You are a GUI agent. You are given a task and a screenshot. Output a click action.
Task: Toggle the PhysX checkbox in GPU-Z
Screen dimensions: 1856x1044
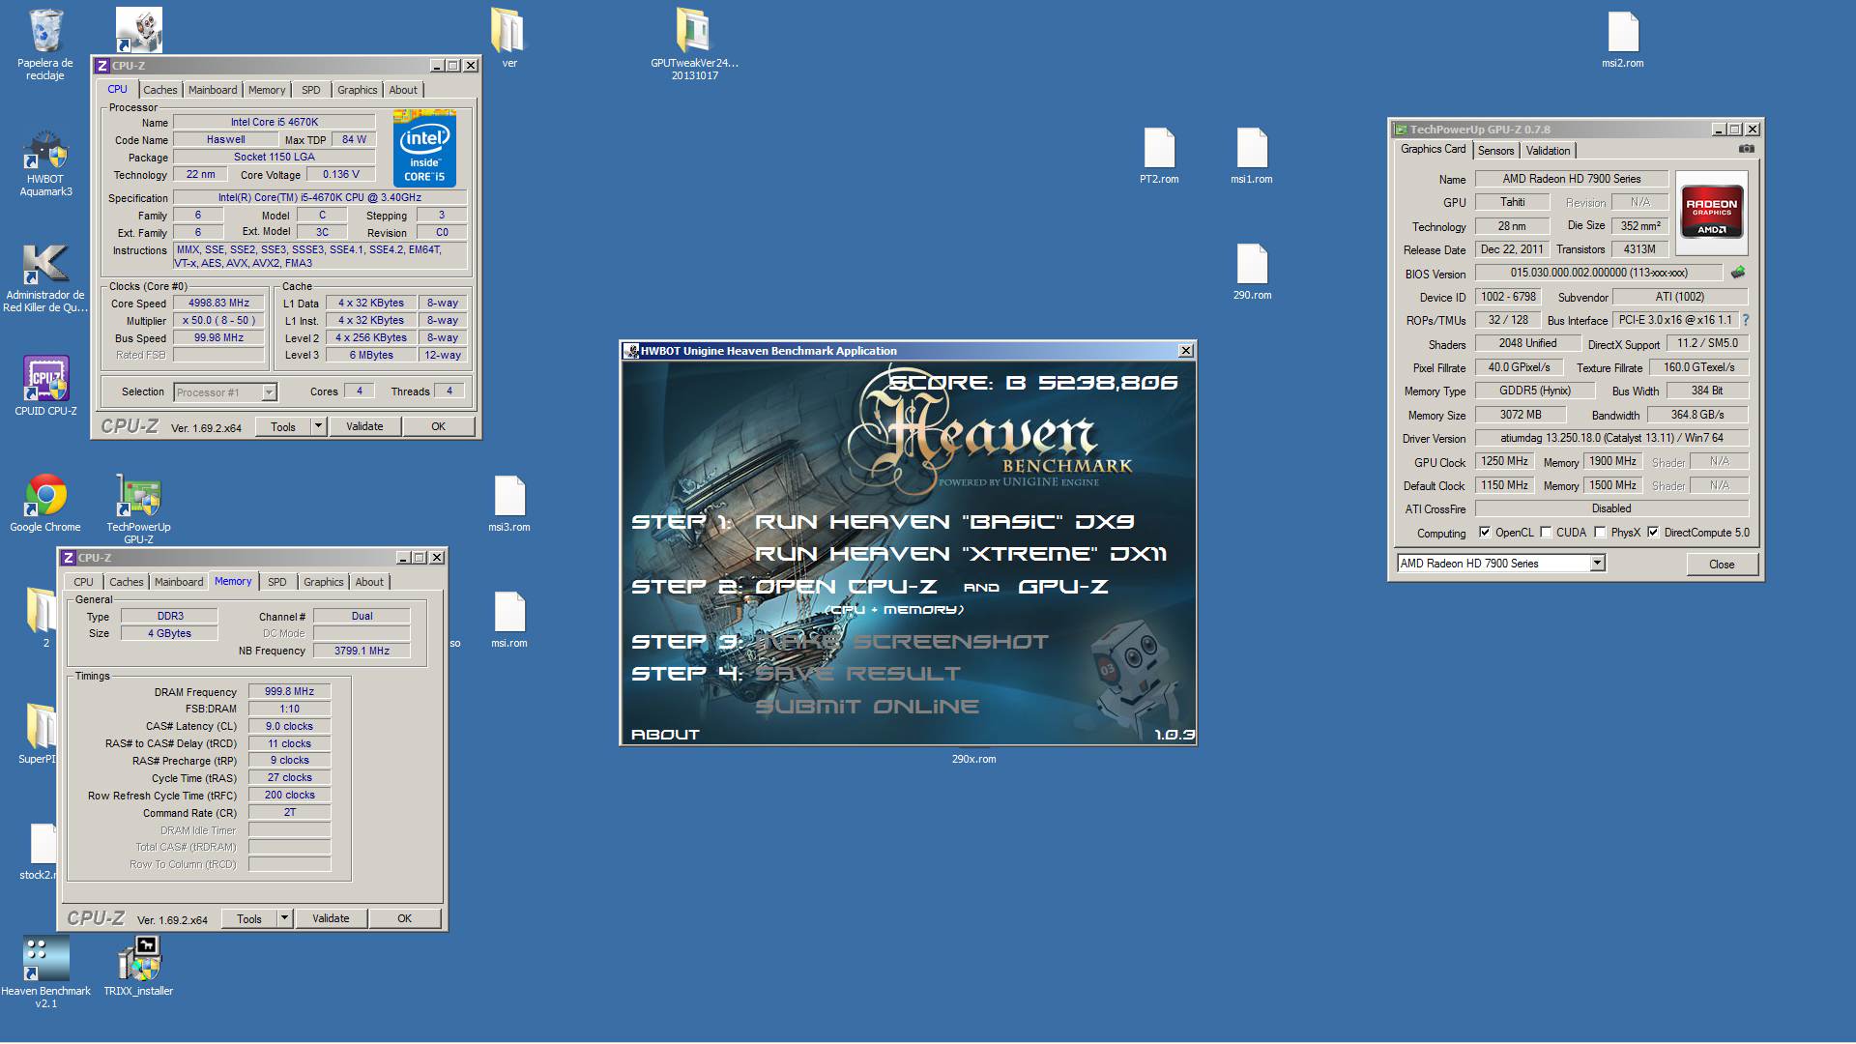1600,533
